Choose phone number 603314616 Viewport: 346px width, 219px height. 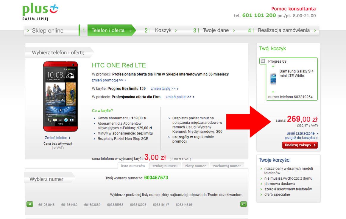(184, 205)
